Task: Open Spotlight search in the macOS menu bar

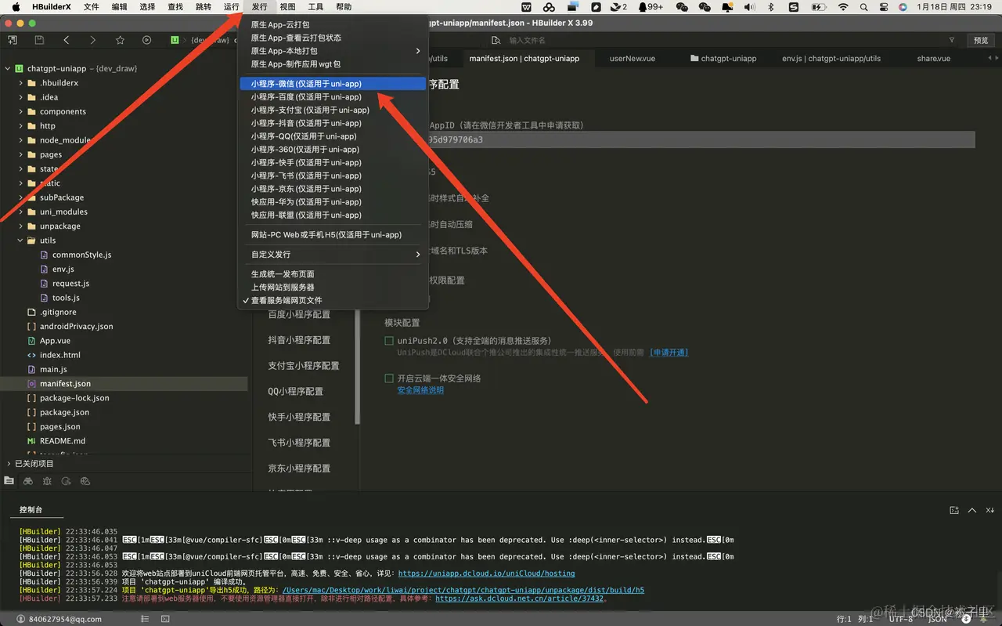Action: pos(865,7)
